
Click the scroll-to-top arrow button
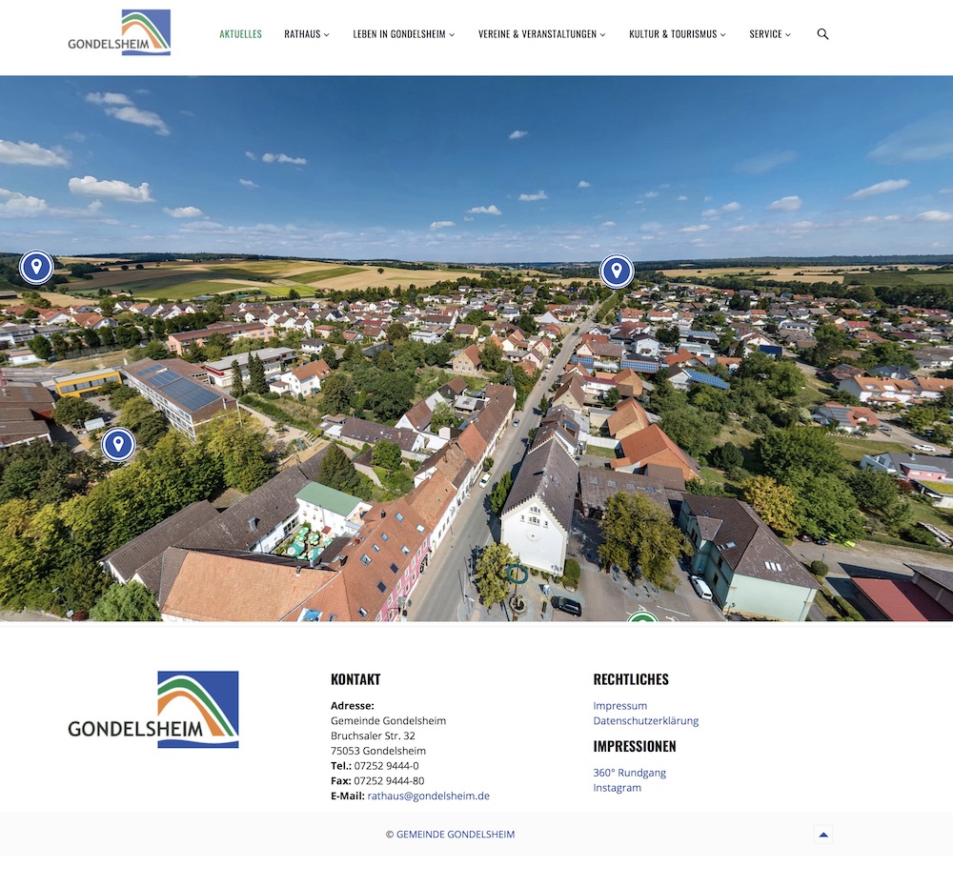823,835
